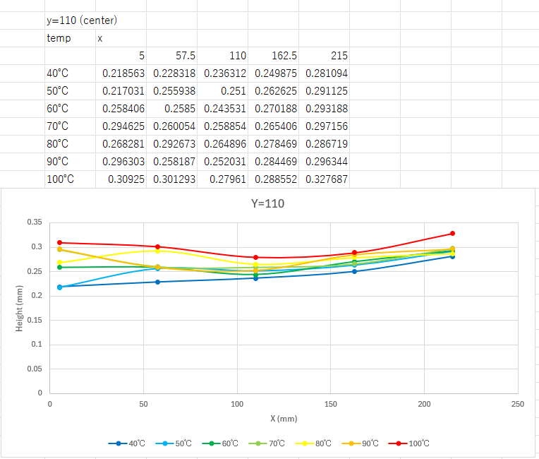
Task: Click cell containing y=110 (center)
Action: point(81,20)
